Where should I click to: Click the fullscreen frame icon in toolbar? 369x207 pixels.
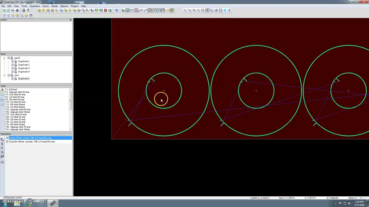(x=221, y=10)
